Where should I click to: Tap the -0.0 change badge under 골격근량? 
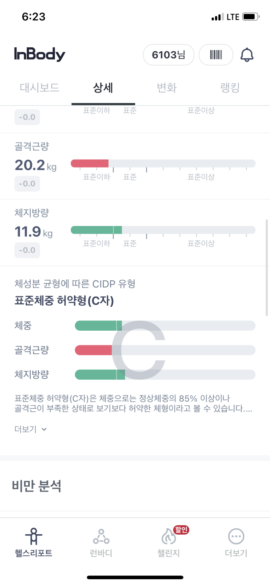[x=27, y=184]
